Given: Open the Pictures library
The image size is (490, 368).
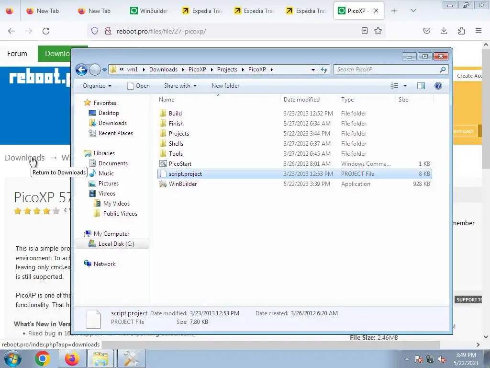Looking at the screenshot, I should 109,184.
